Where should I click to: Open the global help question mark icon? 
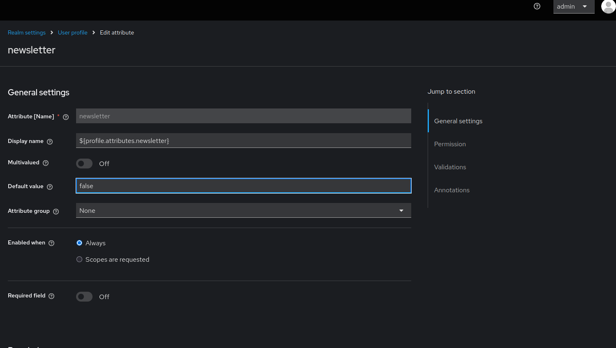[x=537, y=6]
